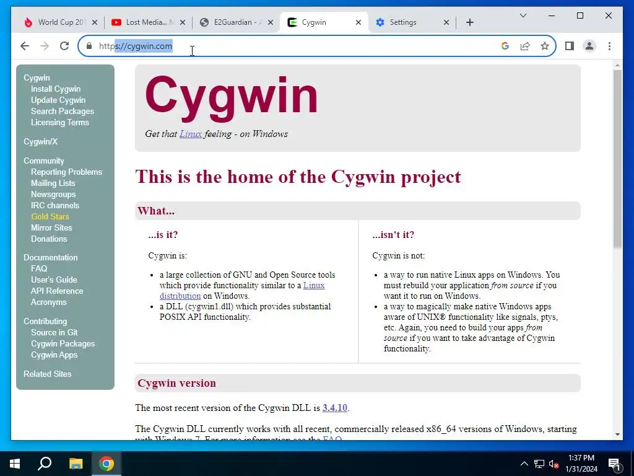The width and height of the screenshot is (634, 476).
Task: Open Install Cygwin sidebar link
Action: point(56,89)
